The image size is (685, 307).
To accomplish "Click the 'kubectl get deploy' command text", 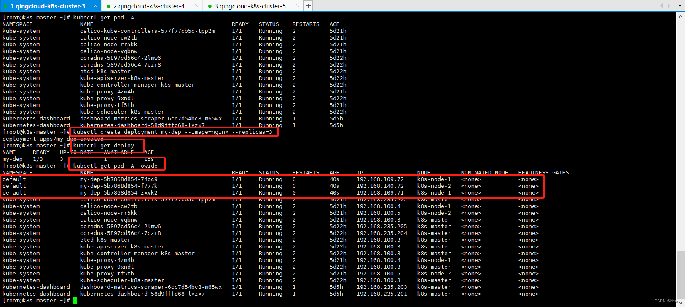I will pos(104,145).
